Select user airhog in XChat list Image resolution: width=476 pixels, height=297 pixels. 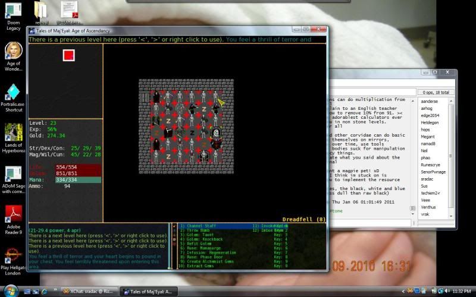pyautogui.click(x=427, y=108)
